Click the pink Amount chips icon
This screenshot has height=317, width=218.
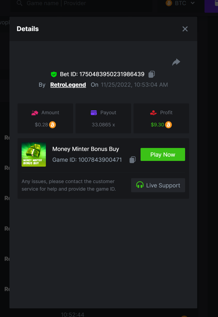(x=35, y=113)
